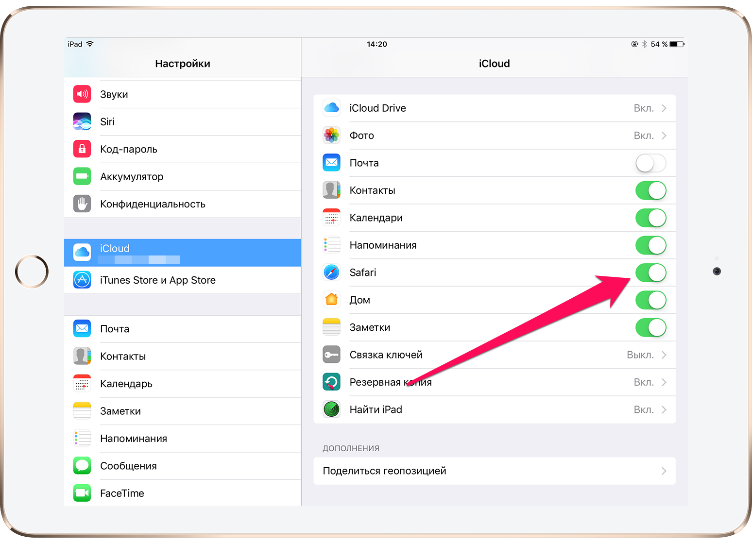Tap the Contacts icon in sidebar
Image resolution: width=752 pixels, height=544 pixels.
pos(82,356)
